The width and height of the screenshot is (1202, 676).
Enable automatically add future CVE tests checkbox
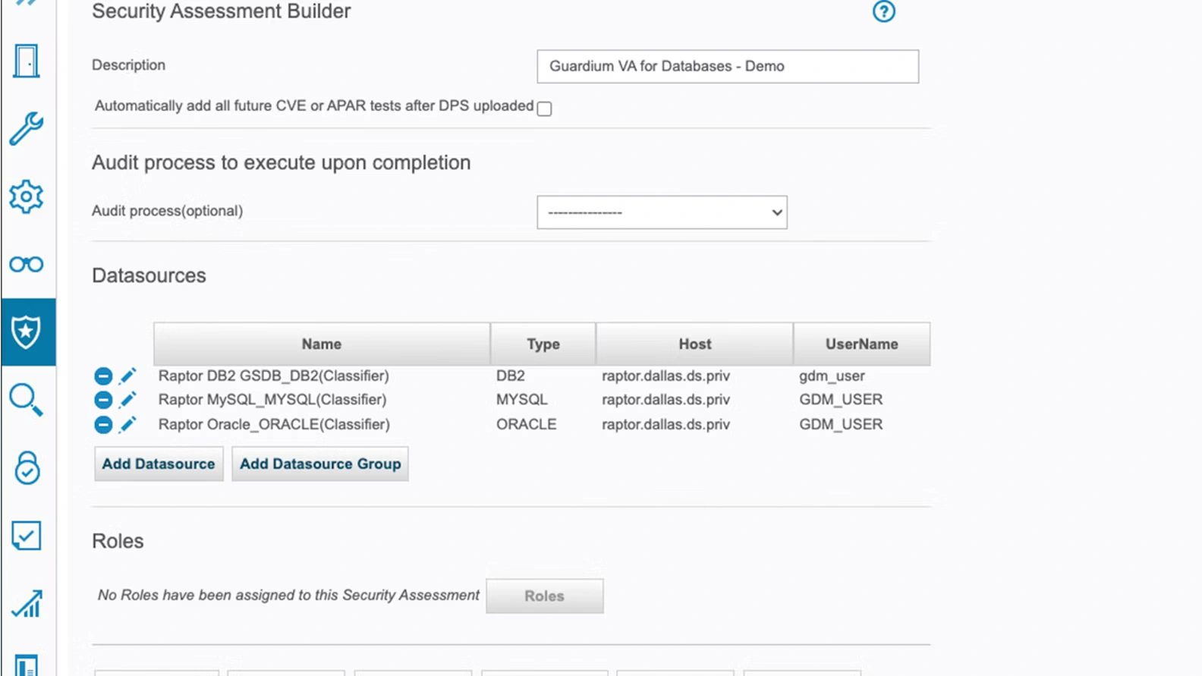(544, 108)
